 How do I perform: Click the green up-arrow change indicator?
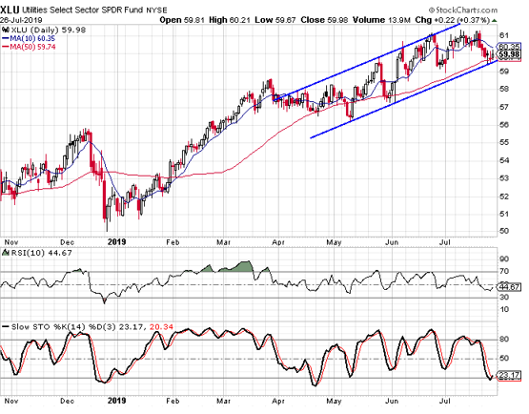point(495,20)
